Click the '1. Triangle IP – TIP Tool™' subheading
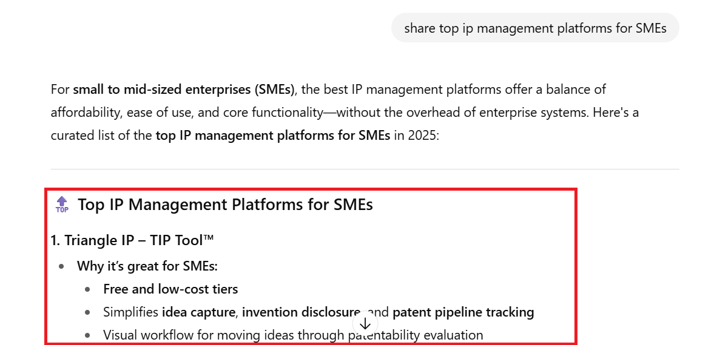Viewport: 717px width, 345px height. [x=132, y=240]
